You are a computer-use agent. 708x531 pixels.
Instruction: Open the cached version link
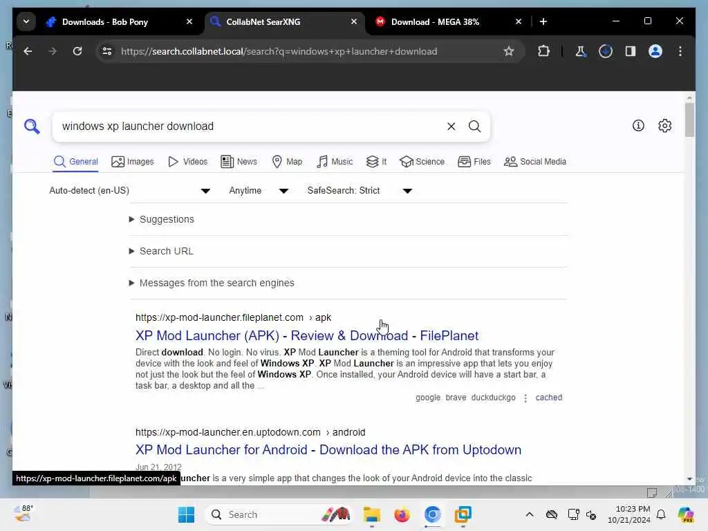(548, 398)
